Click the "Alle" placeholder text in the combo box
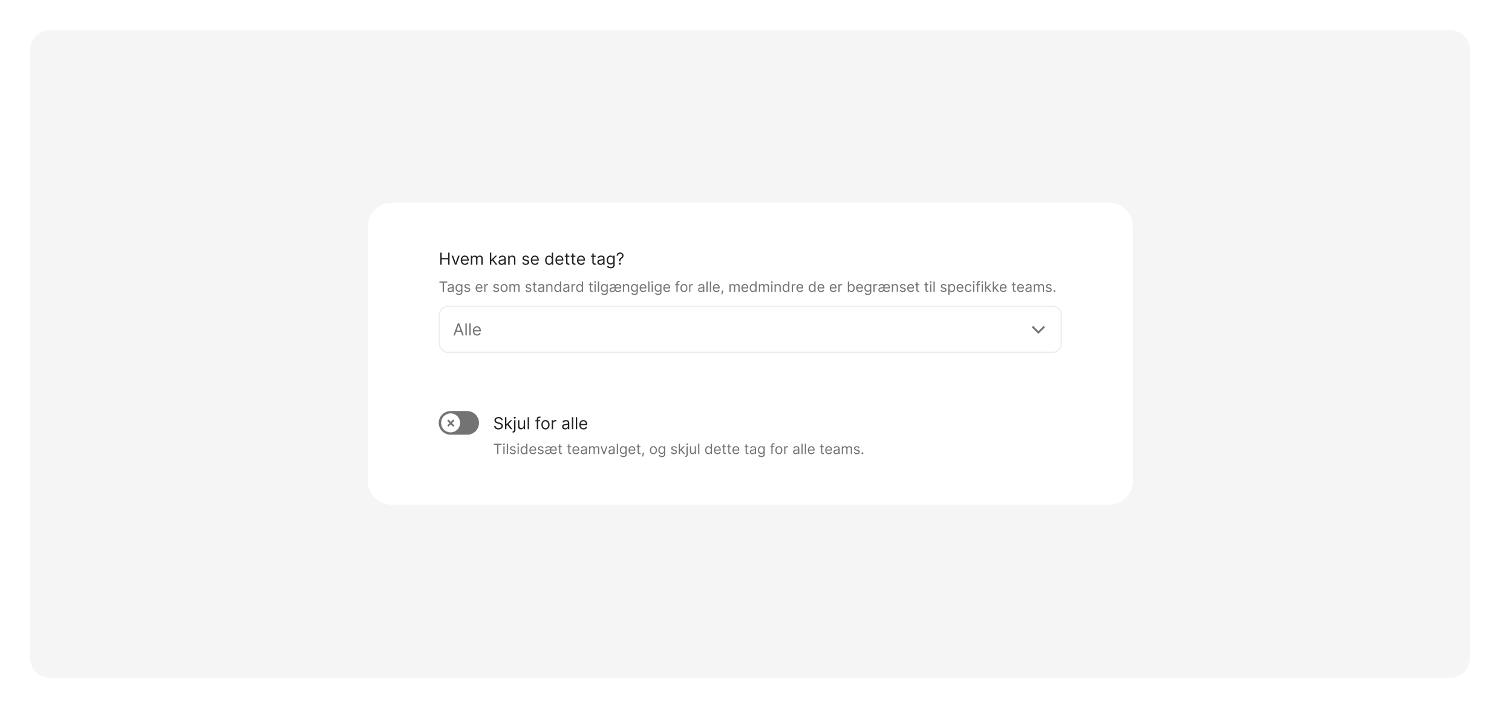Image resolution: width=1500 pixels, height=708 pixels. (x=468, y=330)
